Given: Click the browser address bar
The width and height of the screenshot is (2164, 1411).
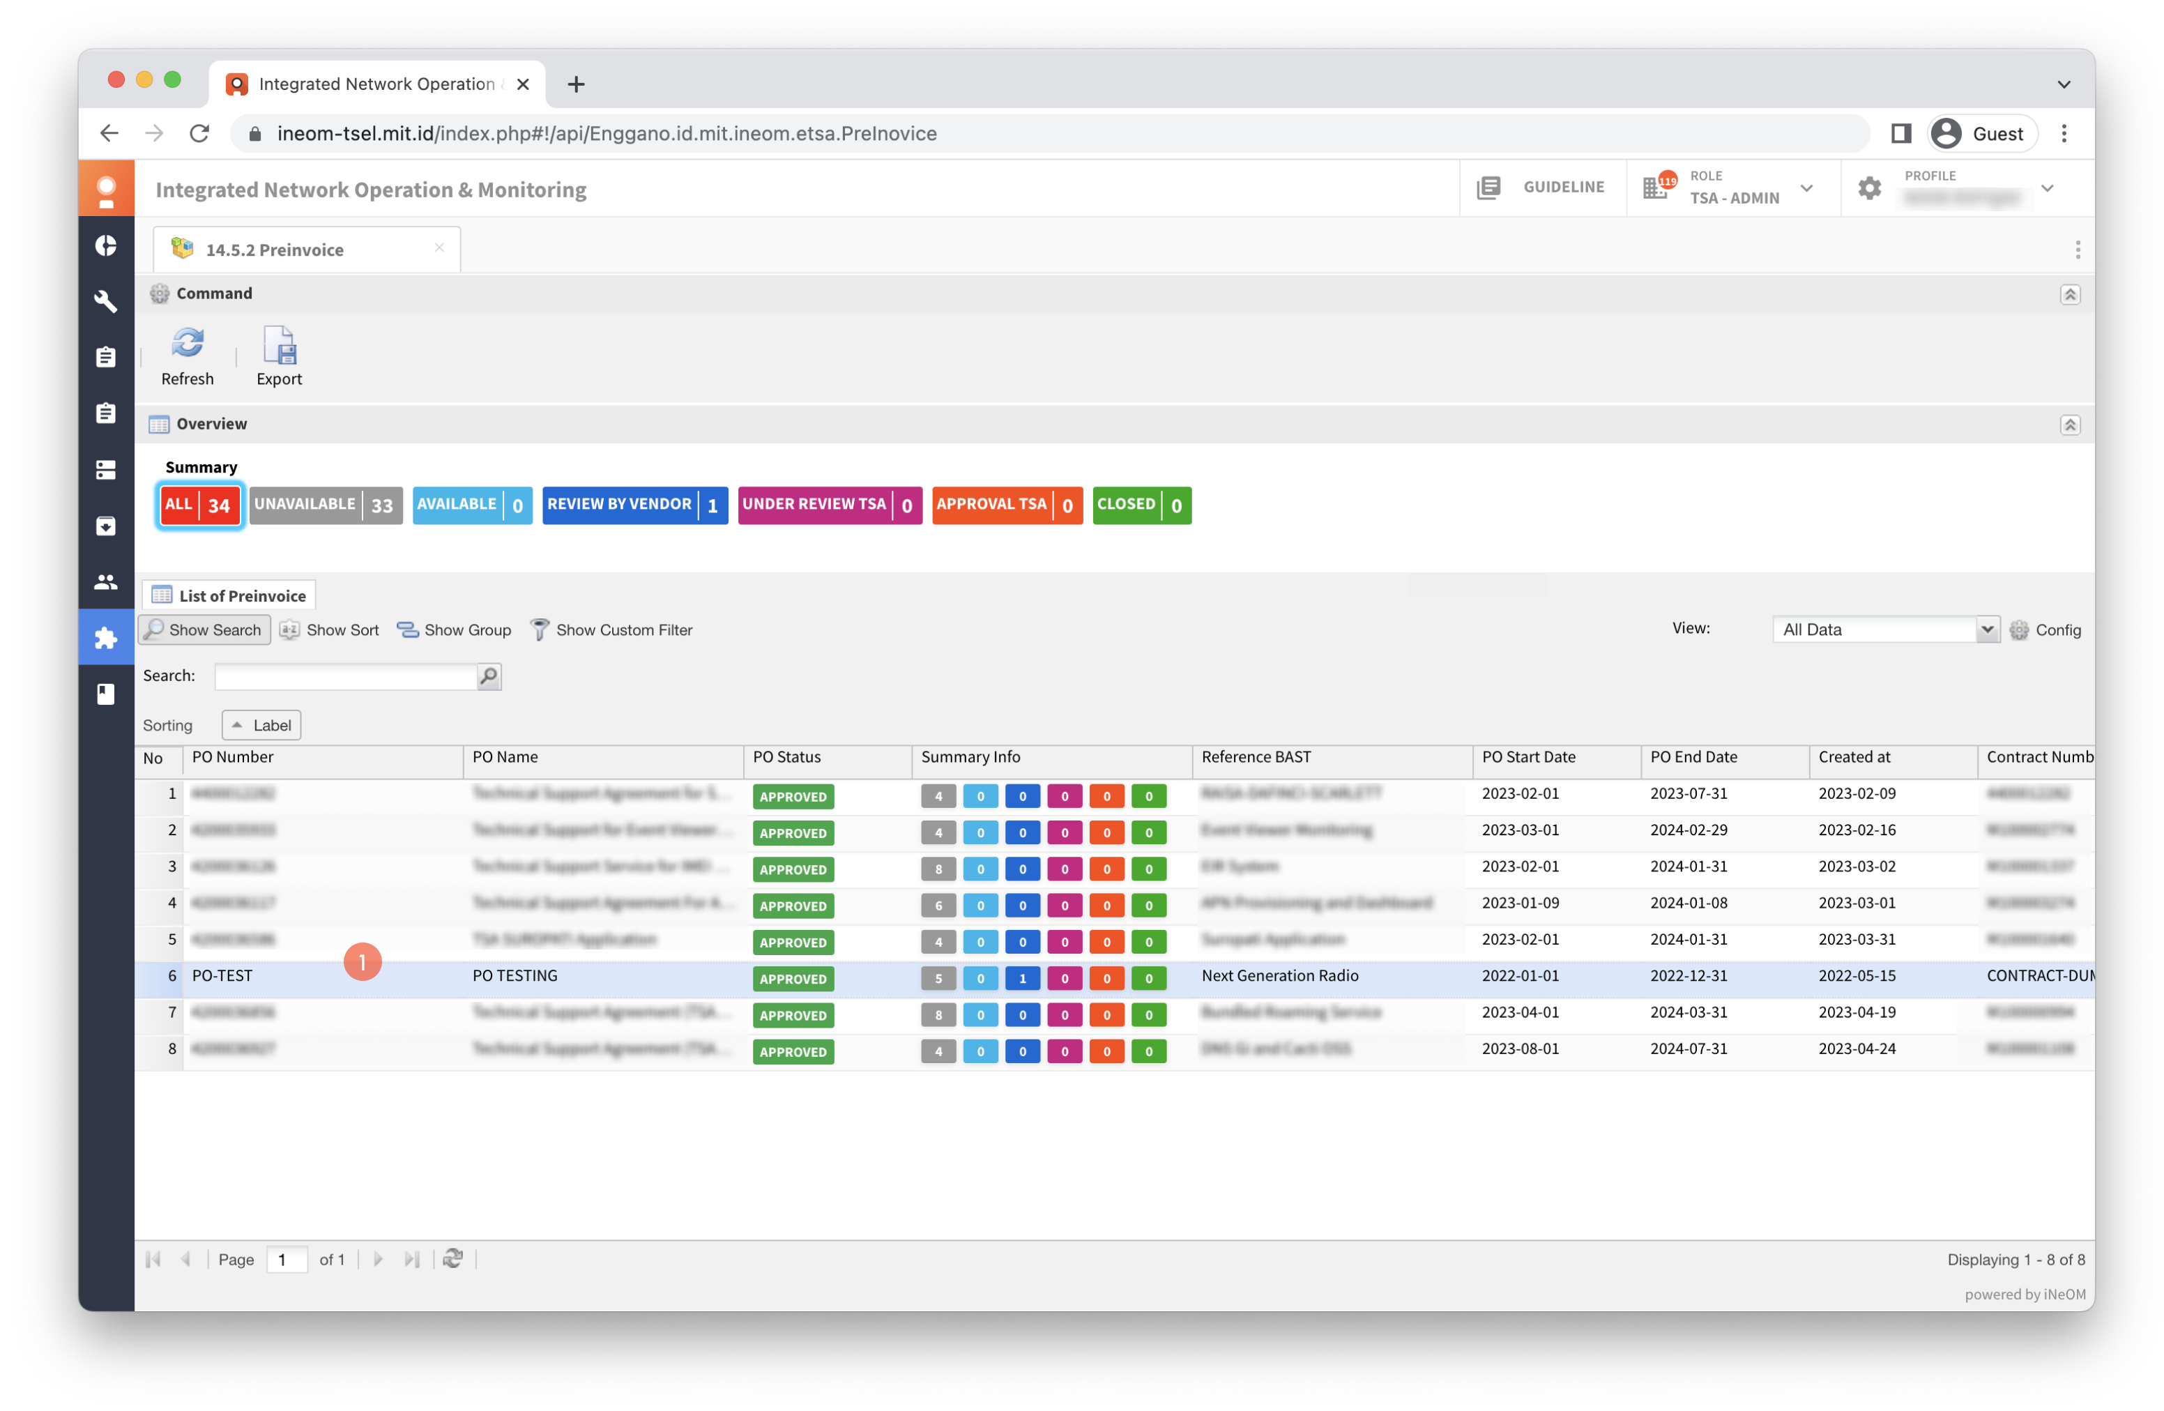Looking at the screenshot, I should 1050,134.
